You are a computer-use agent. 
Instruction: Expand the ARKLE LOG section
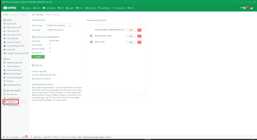click(x=33, y=65)
